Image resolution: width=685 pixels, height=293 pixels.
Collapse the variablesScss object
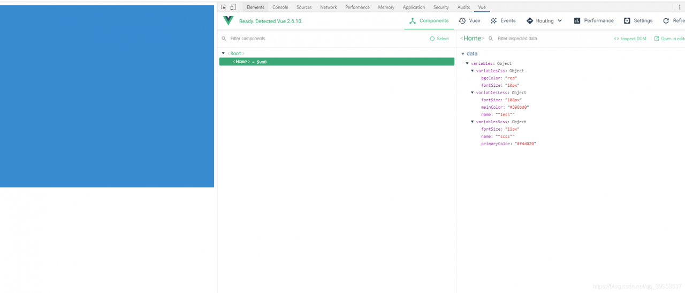pos(473,122)
